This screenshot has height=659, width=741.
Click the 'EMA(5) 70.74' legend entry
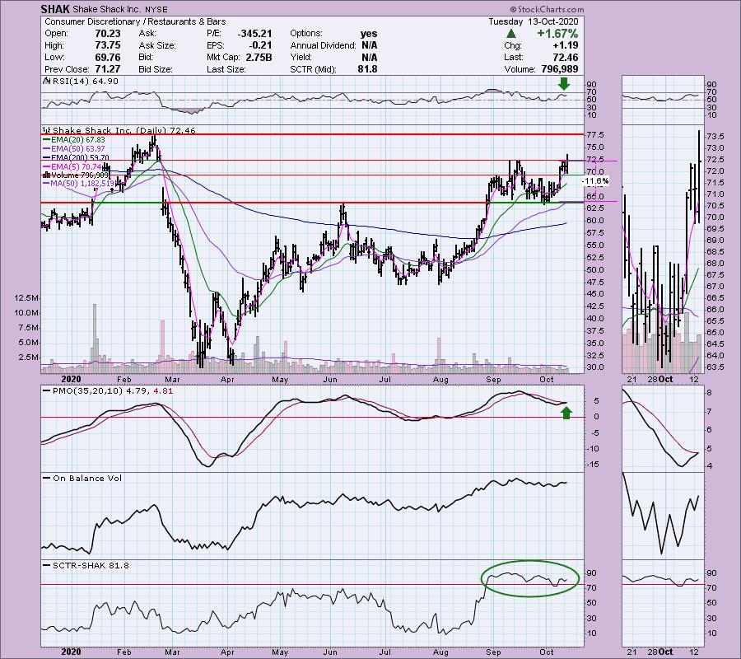click(x=76, y=166)
